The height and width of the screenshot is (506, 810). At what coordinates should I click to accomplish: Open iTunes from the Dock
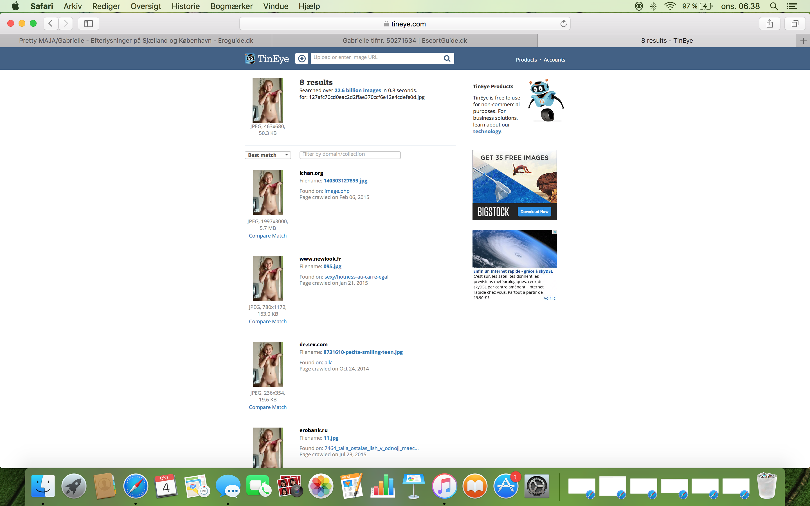pos(444,486)
